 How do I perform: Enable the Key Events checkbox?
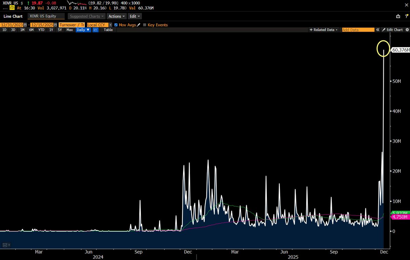(145, 25)
